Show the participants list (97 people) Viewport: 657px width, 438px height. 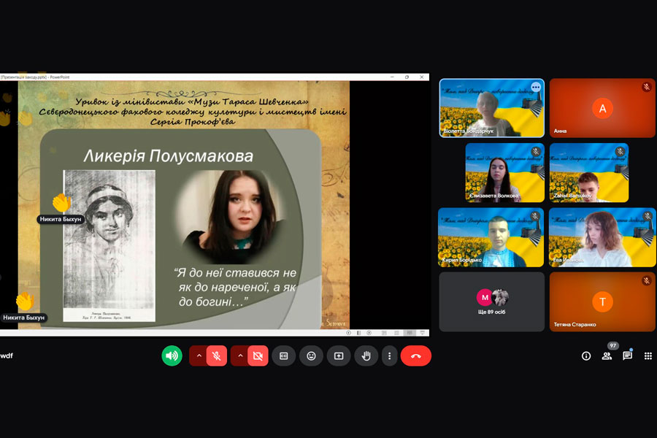[x=607, y=356]
